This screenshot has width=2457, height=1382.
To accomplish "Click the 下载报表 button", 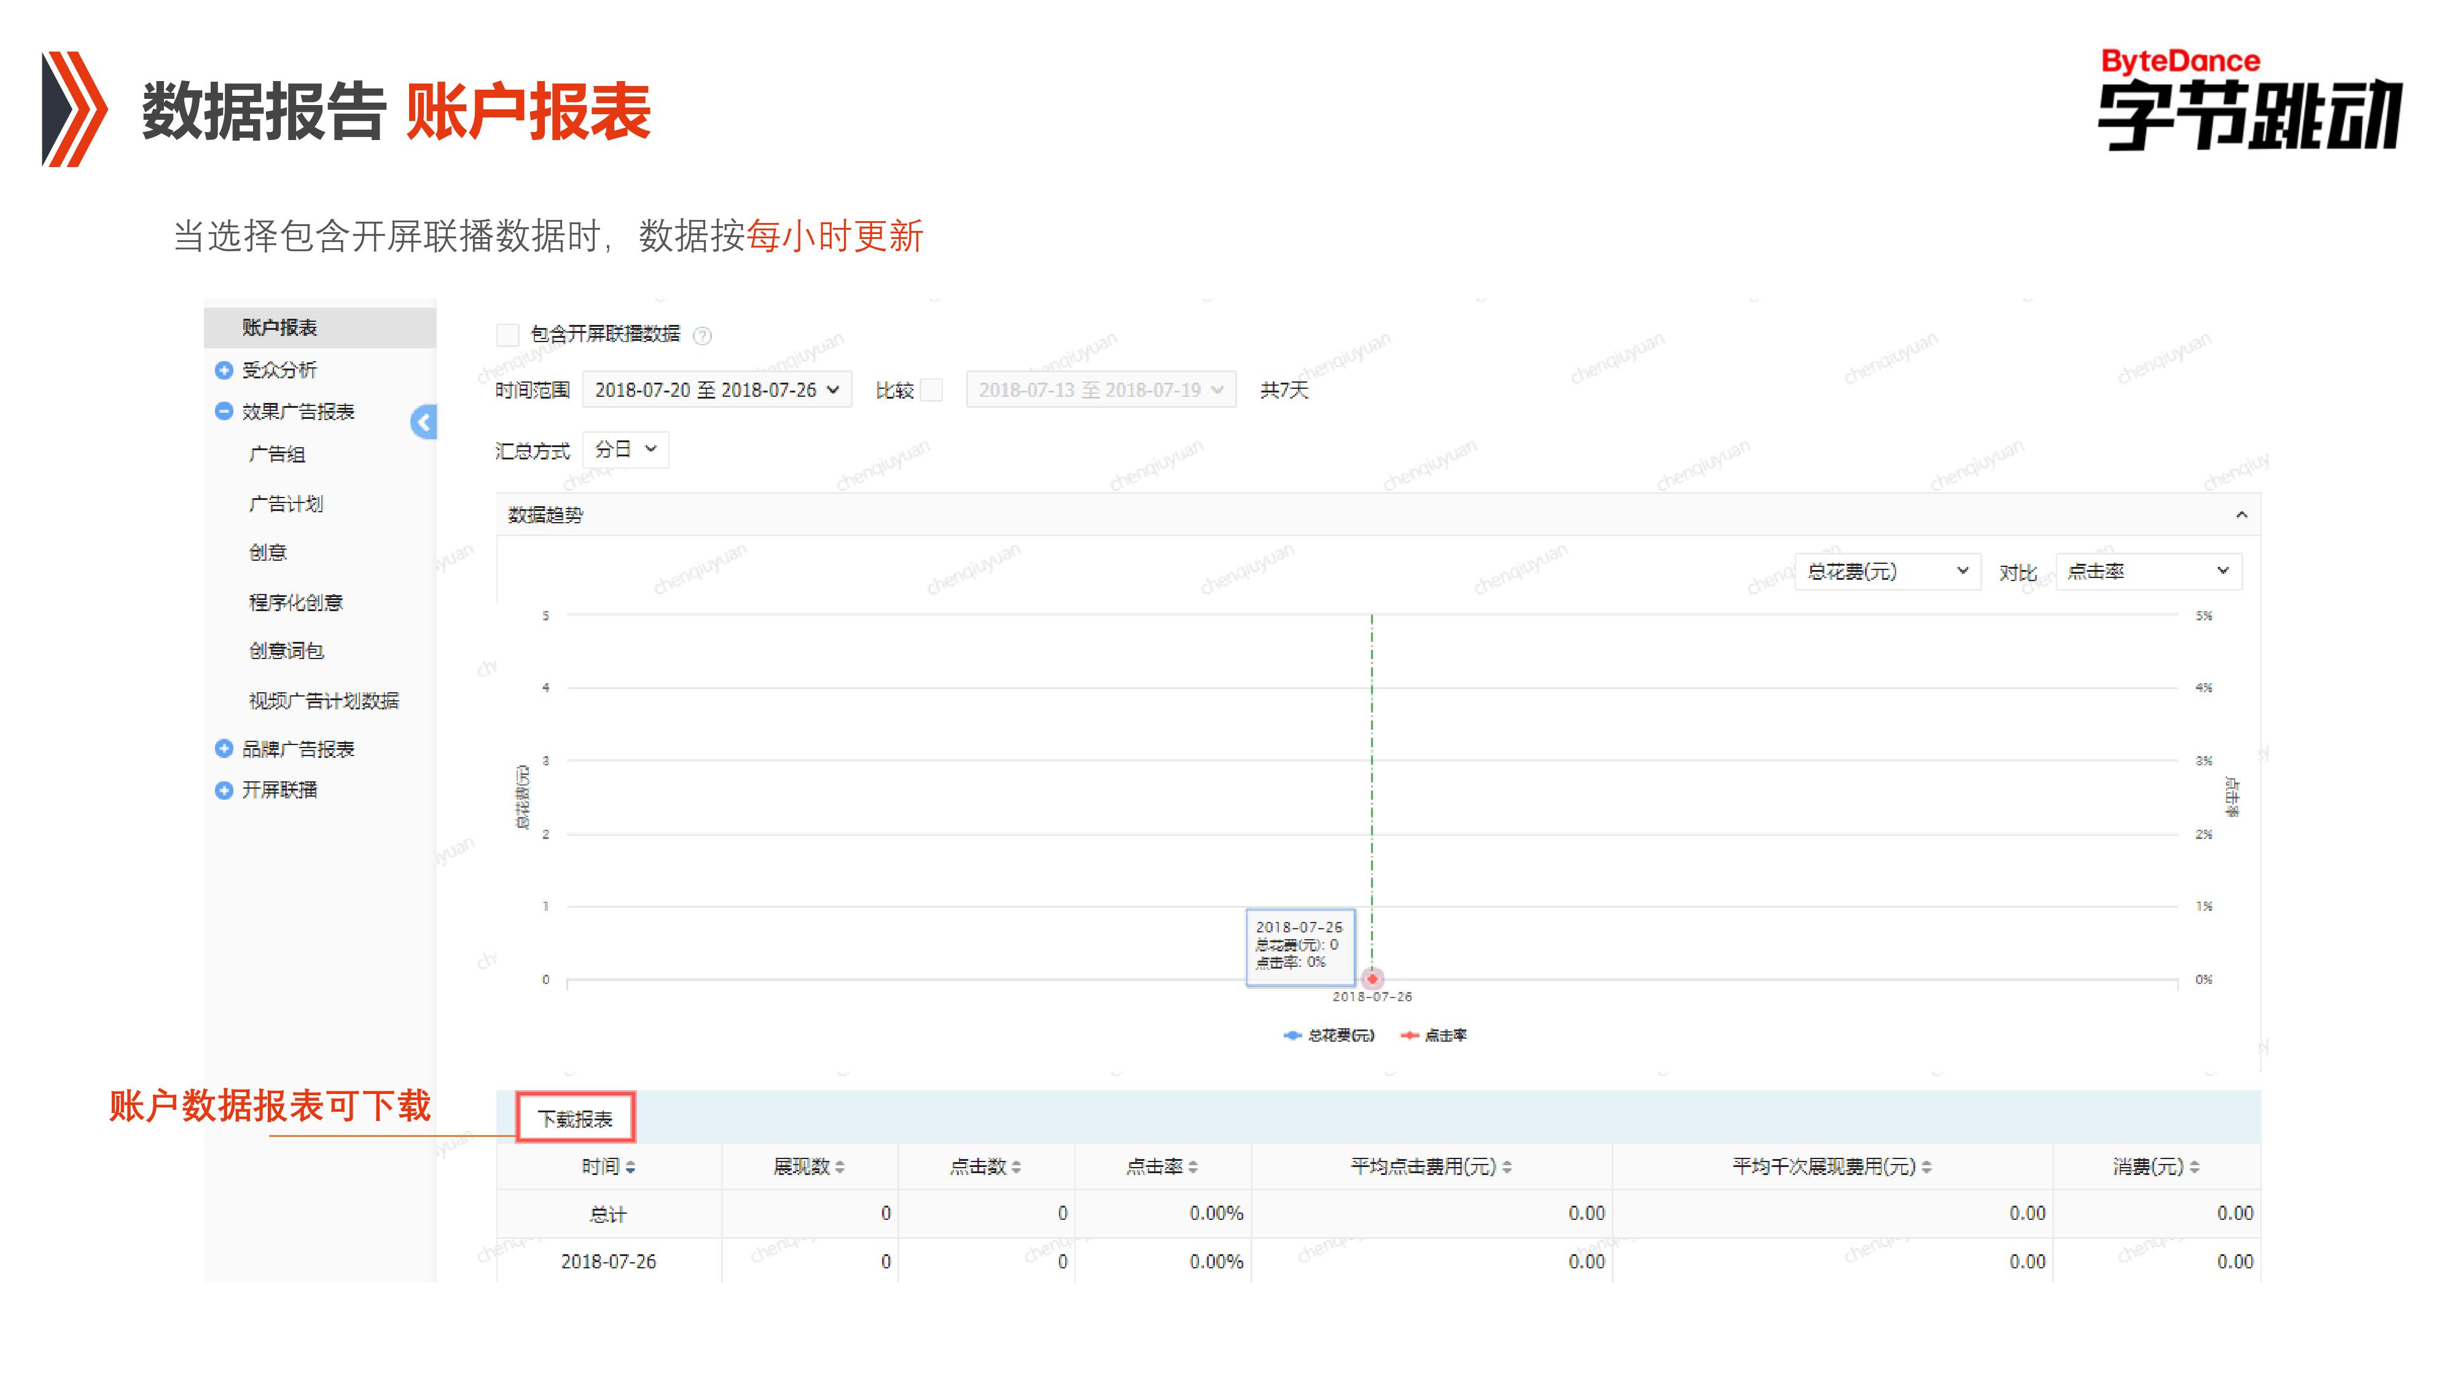I will pyautogui.click(x=575, y=1118).
